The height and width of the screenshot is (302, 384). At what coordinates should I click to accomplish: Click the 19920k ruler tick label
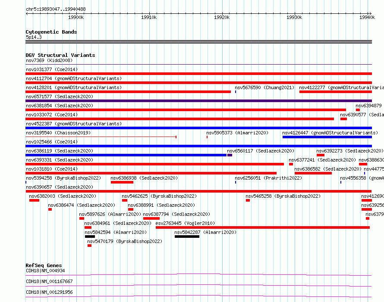click(x=222, y=17)
